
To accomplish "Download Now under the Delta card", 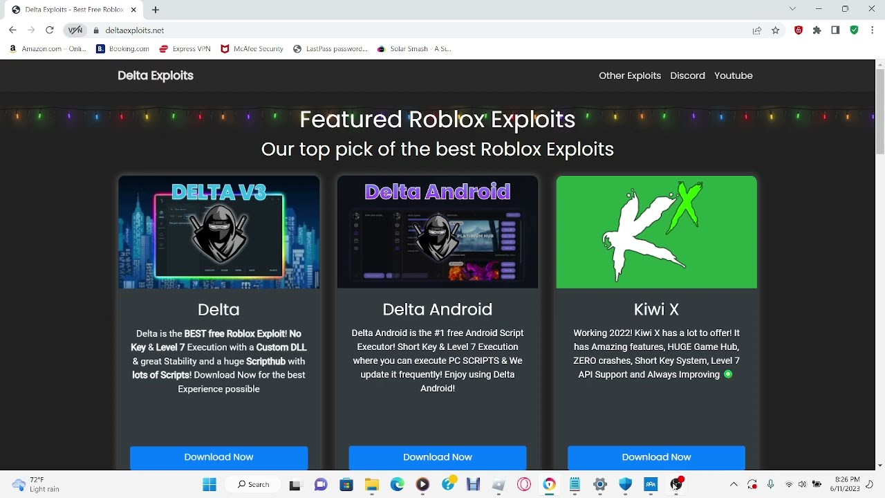I will (x=218, y=457).
